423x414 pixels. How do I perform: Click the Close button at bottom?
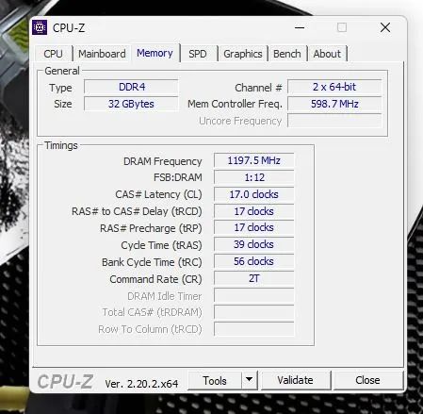click(x=367, y=380)
